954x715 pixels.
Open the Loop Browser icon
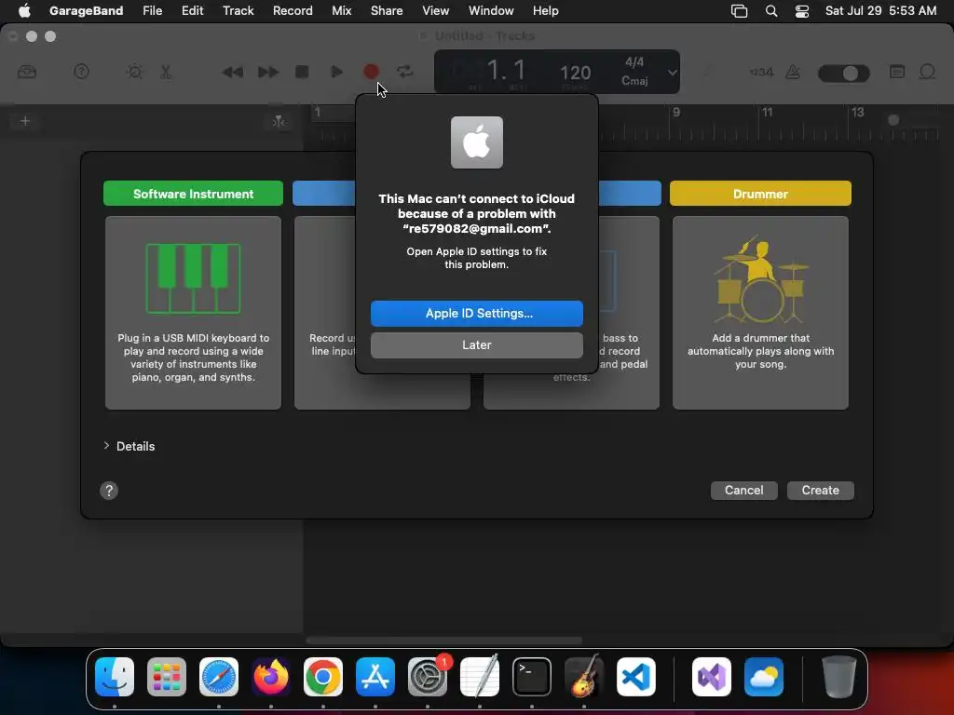tap(927, 72)
